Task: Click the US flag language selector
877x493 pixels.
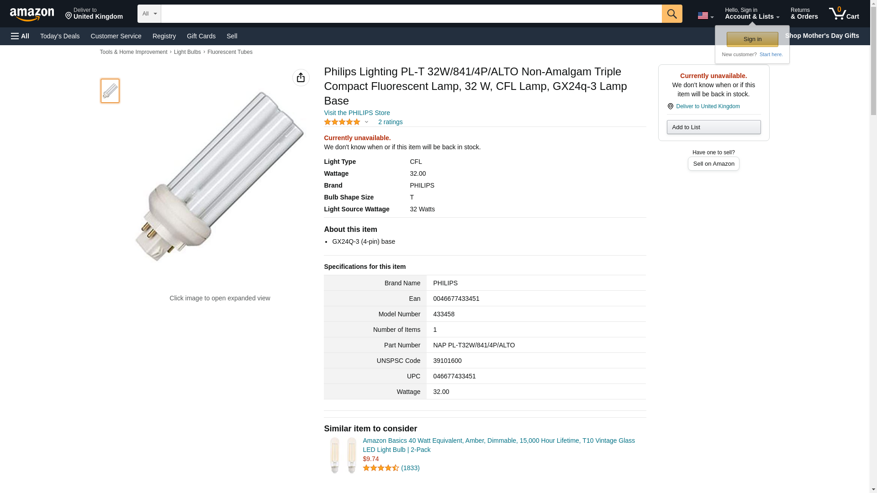Action: pyautogui.click(x=705, y=16)
